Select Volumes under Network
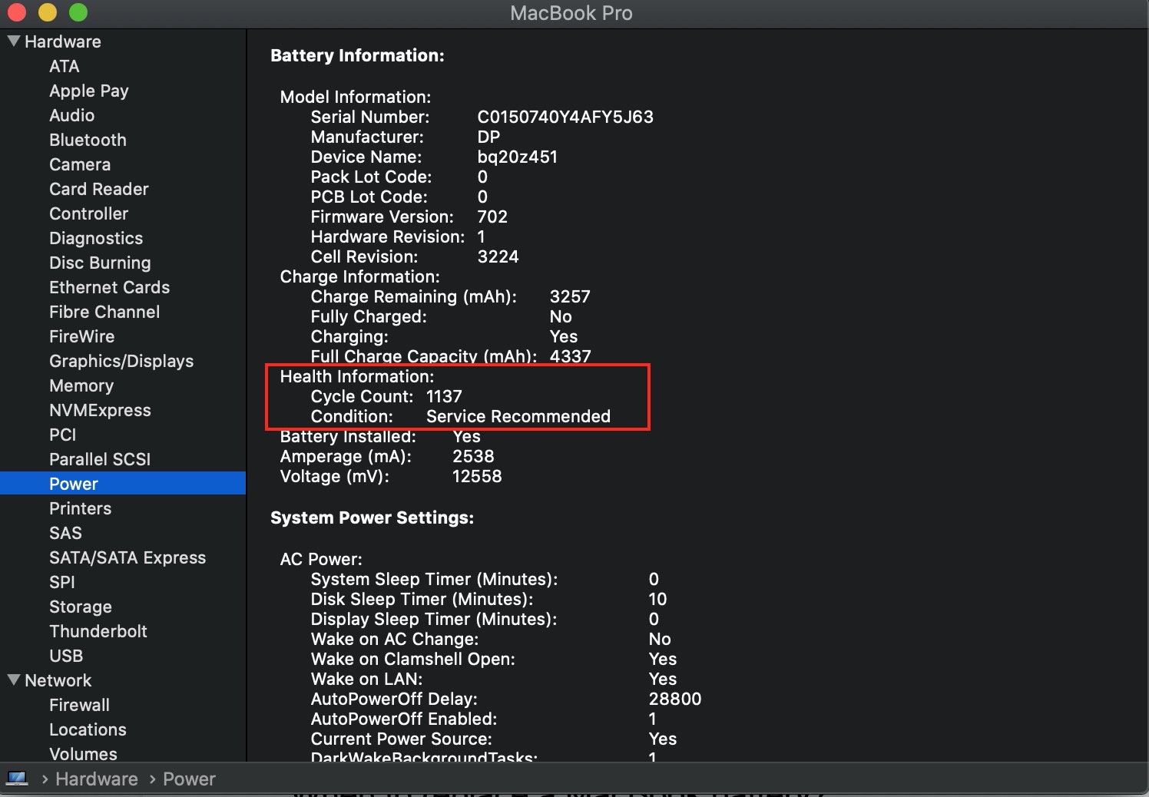The height and width of the screenshot is (797, 1149). point(84,753)
